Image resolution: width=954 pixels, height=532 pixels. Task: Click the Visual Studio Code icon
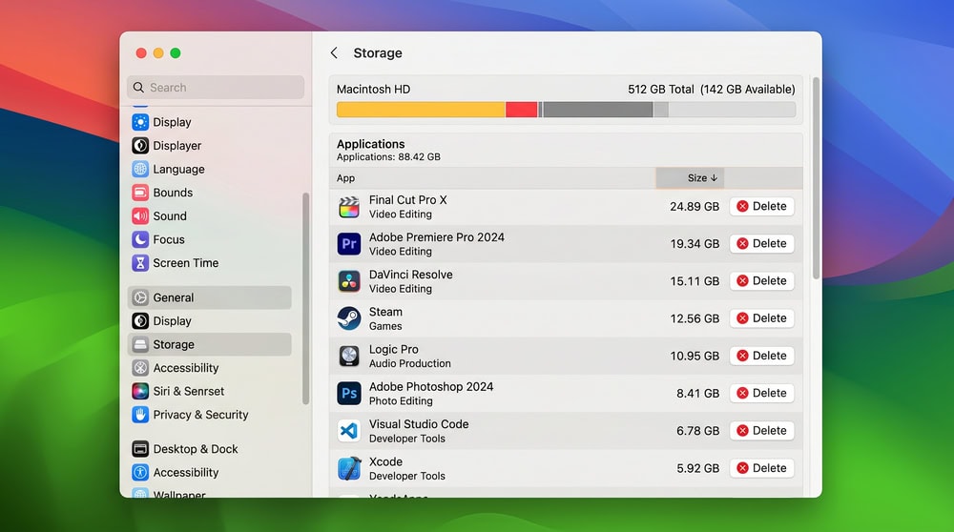pyautogui.click(x=348, y=431)
